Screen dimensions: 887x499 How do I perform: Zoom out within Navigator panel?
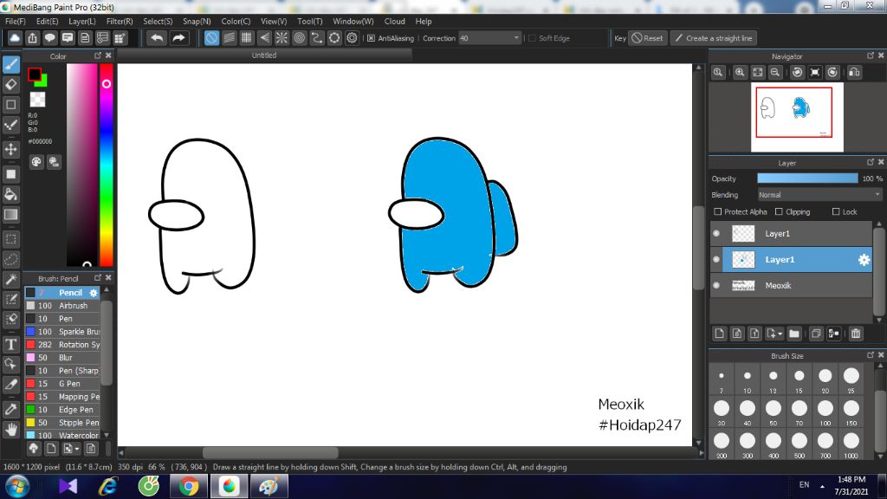[775, 73]
